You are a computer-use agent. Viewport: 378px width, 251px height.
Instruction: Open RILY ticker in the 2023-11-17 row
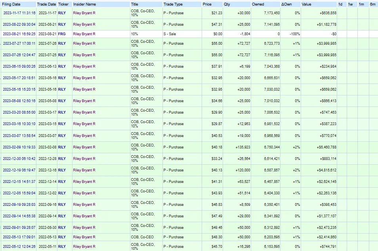tap(62, 13)
